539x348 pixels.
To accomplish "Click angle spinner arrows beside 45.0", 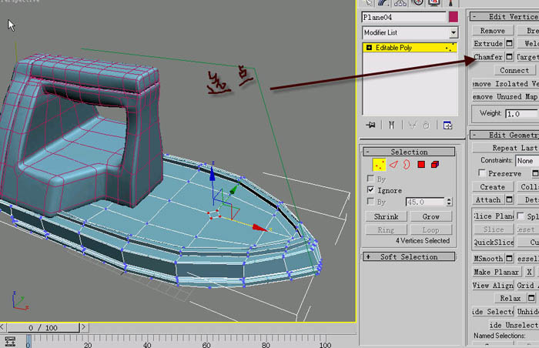I will 449,202.
